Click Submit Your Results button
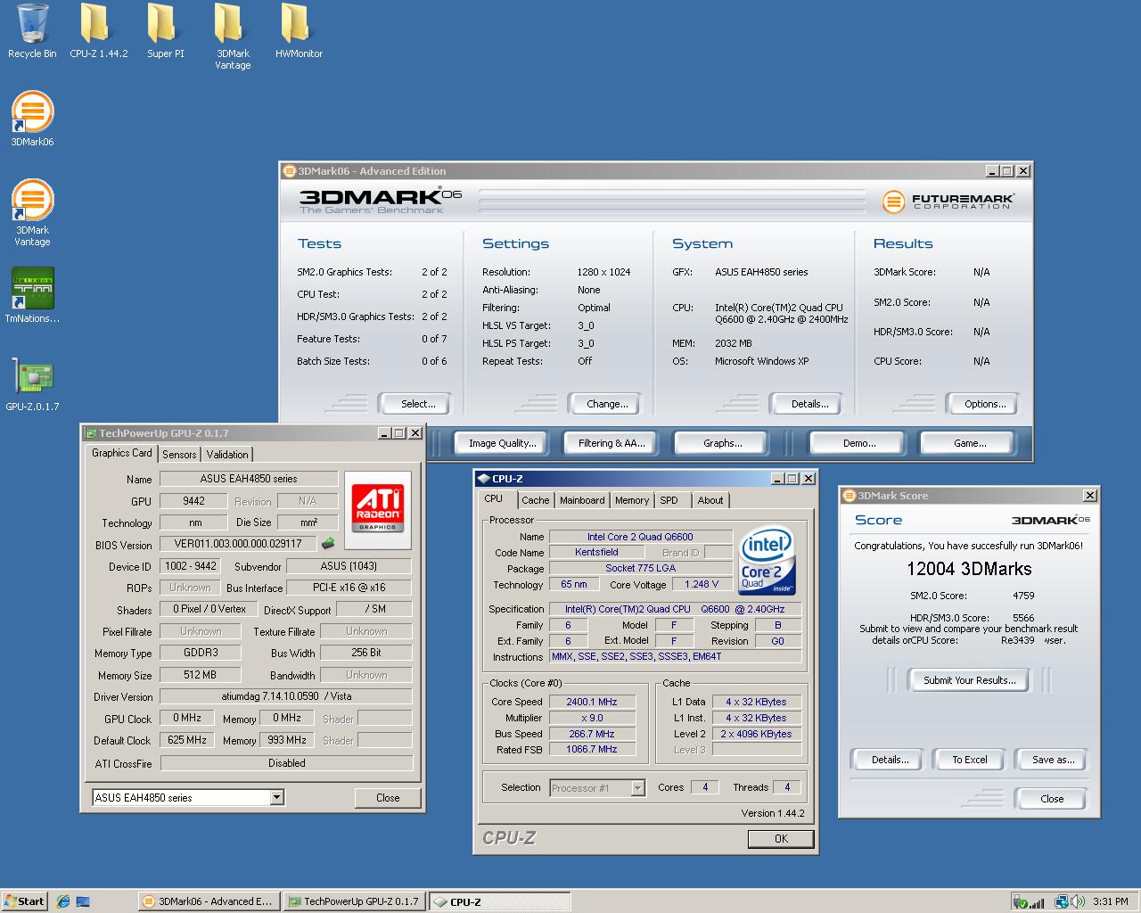The width and height of the screenshot is (1141, 913). 969,680
